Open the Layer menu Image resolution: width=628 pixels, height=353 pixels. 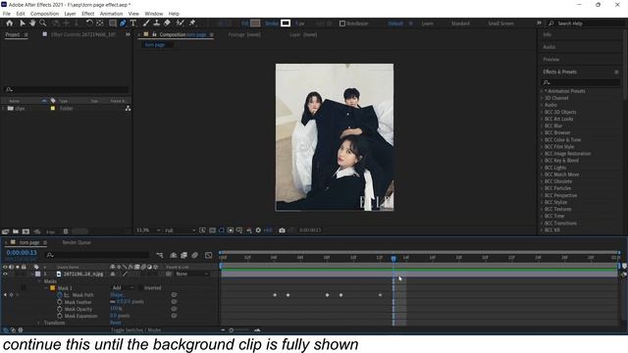70,14
